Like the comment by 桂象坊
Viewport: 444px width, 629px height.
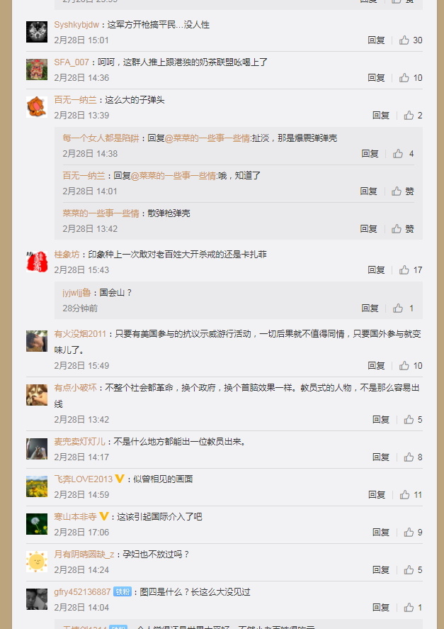click(410, 270)
